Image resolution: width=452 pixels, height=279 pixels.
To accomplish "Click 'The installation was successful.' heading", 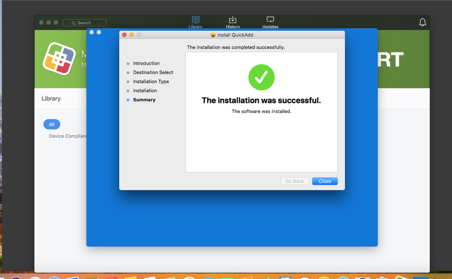I will click(261, 100).
